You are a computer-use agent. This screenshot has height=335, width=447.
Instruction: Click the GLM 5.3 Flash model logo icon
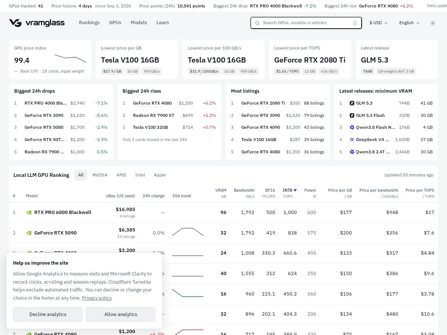click(352, 115)
